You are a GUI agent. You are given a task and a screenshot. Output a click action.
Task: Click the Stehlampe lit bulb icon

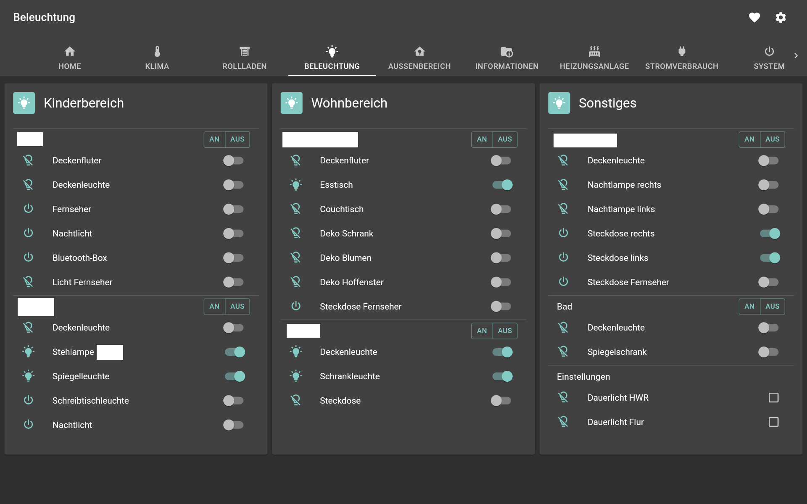(x=28, y=352)
